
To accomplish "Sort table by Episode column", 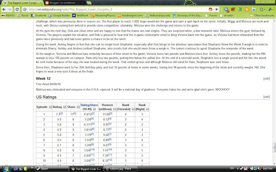I will click(50, 107).
